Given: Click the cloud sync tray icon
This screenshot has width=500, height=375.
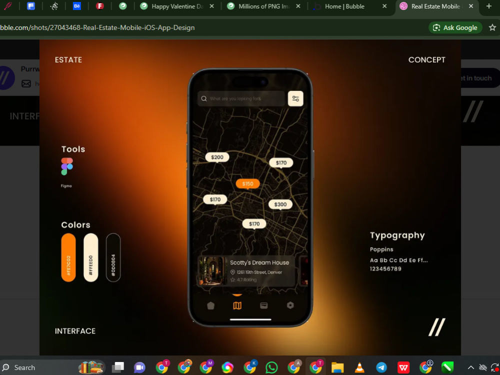Looking at the screenshot, I should 483,367.
